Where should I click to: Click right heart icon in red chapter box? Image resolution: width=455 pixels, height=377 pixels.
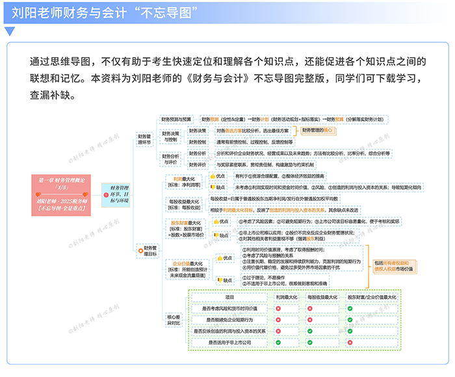click(85, 194)
